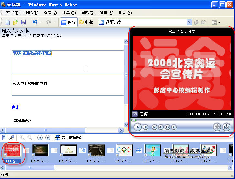Viewport: 235px width, 179px height.
Task: Open the set audio levels icon
Action: [4, 137]
